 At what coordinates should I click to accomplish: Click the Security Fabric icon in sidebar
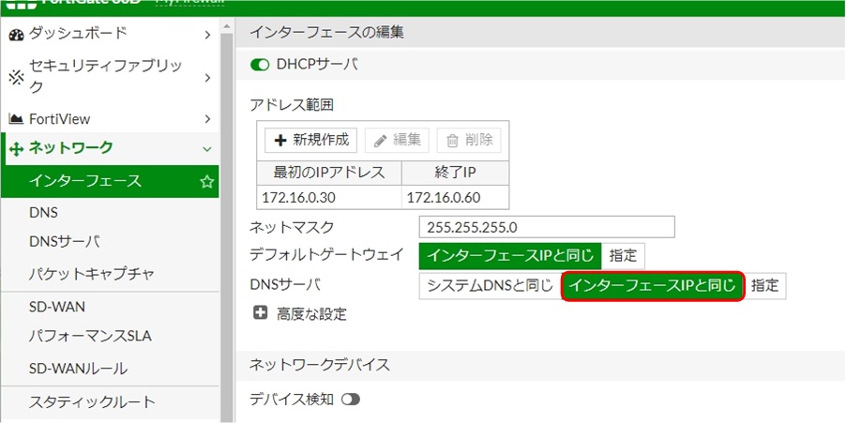pyautogui.click(x=17, y=78)
